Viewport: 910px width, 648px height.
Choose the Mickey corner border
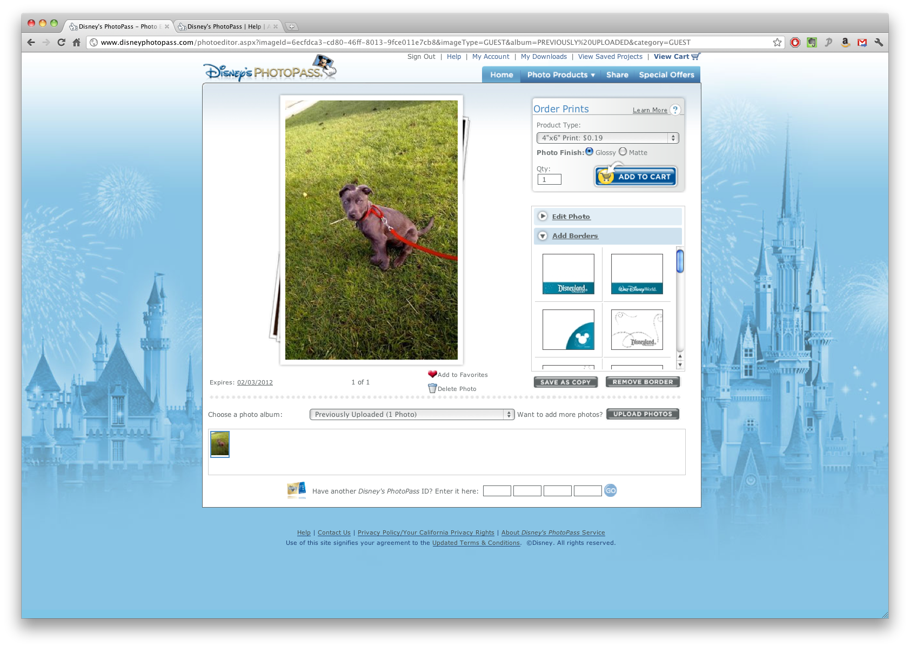[568, 329]
